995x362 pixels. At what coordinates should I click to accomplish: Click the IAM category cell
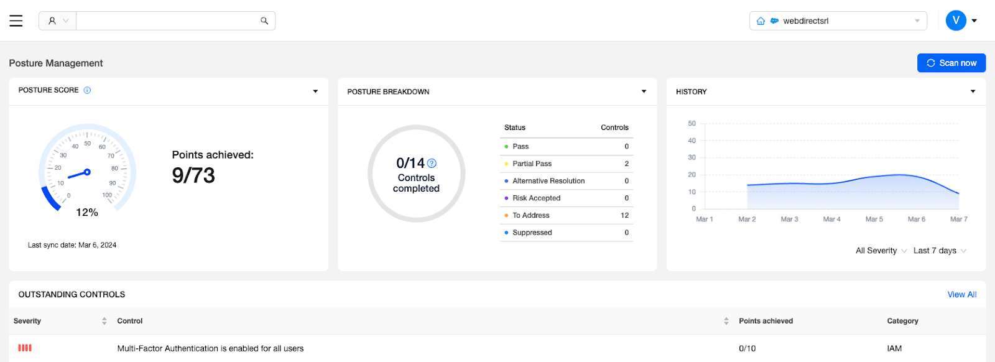(x=894, y=348)
